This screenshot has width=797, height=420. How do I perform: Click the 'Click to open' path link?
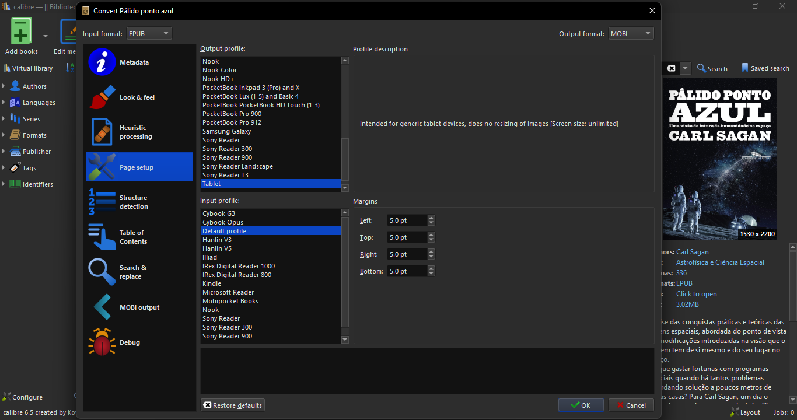(x=697, y=294)
